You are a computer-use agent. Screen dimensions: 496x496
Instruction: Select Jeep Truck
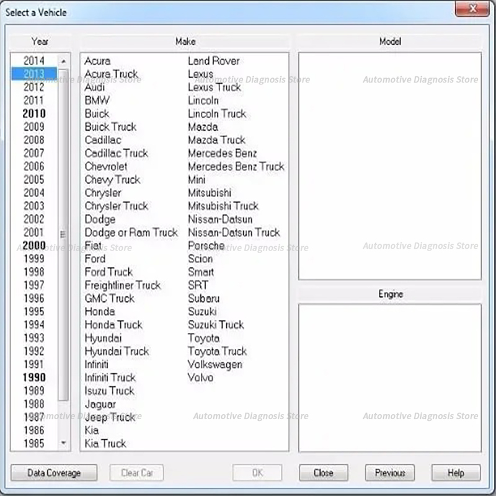[x=110, y=417]
